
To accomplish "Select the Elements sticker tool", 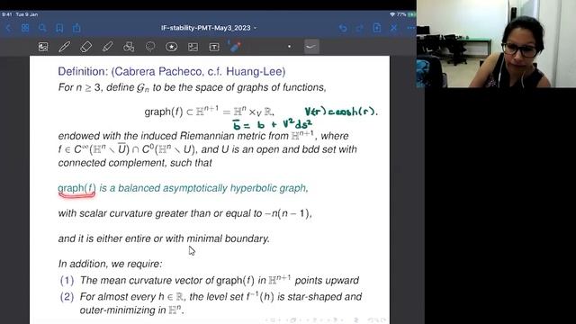I will pyautogui.click(x=171, y=47).
